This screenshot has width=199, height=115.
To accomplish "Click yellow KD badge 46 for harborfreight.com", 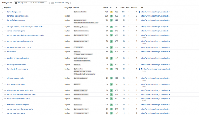I will pos(111,12).
